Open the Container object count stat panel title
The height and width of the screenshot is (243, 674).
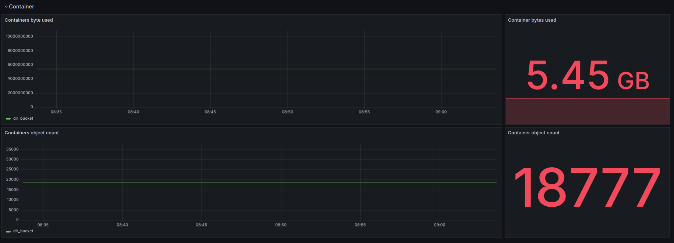pos(533,133)
